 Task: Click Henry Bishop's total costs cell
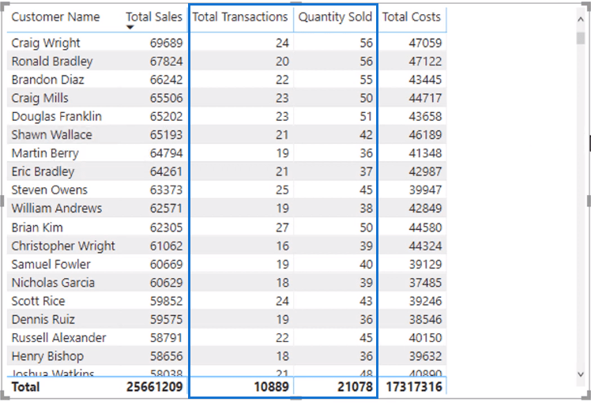pos(425,356)
